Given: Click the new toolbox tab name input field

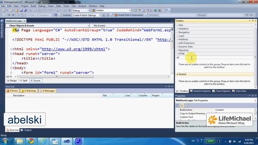Looking at the screenshot, I should click(216, 58).
